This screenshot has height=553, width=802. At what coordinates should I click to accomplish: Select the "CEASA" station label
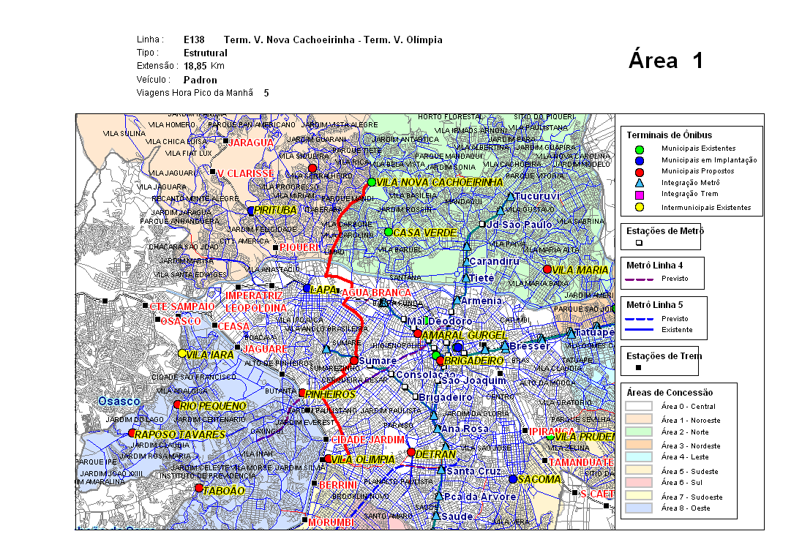233,326
